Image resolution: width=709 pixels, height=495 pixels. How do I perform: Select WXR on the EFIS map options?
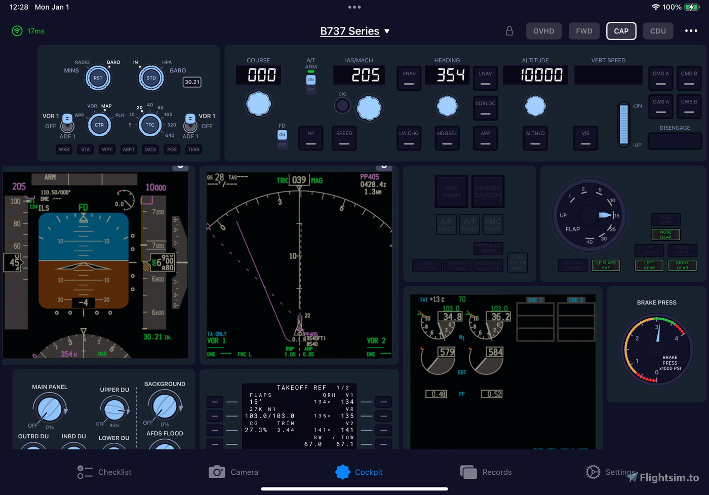[x=64, y=149]
